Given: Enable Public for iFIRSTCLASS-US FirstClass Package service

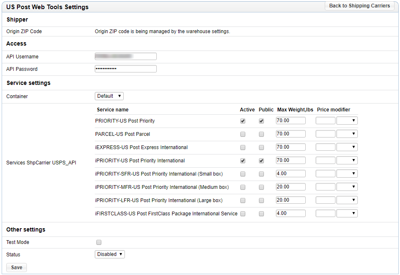Looking at the screenshot, I should (261, 214).
